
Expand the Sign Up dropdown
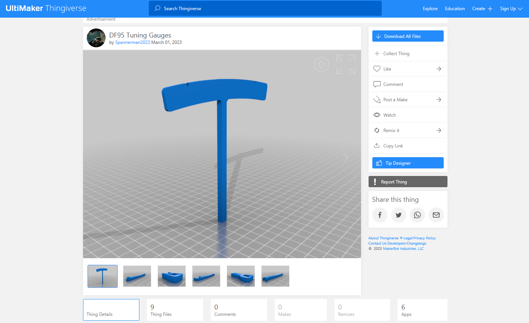511,9
